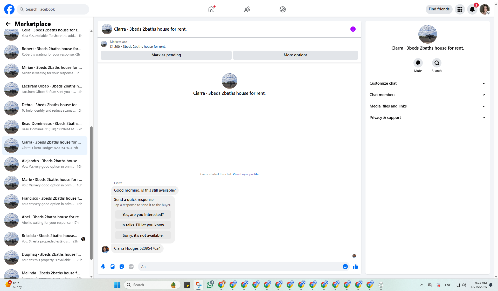498x291 pixels.
Task: Click the Search Facebook field
Action: click(53, 9)
